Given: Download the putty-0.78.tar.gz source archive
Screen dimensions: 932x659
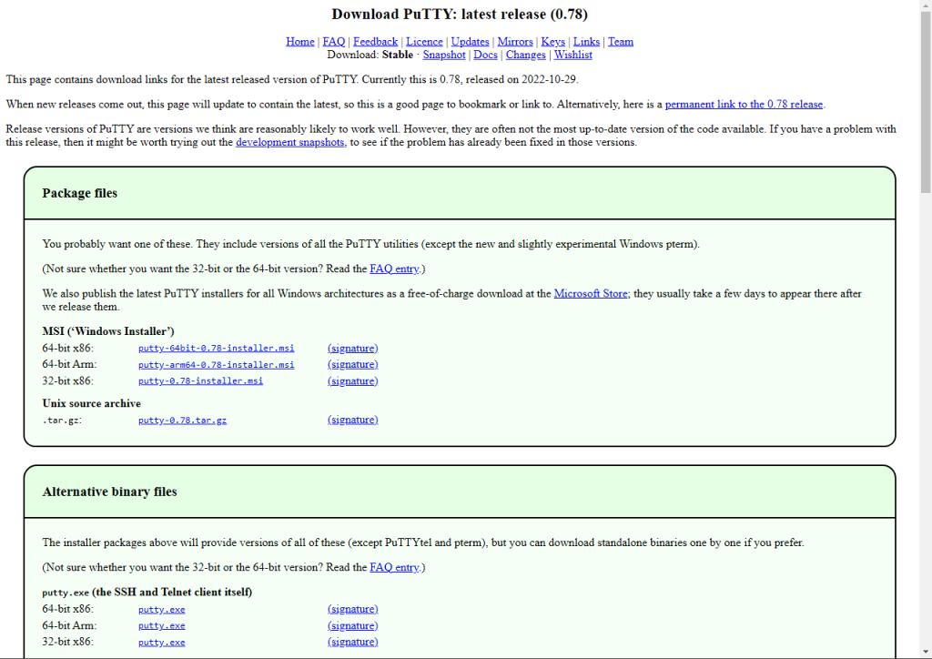Looking at the screenshot, I should [182, 421].
